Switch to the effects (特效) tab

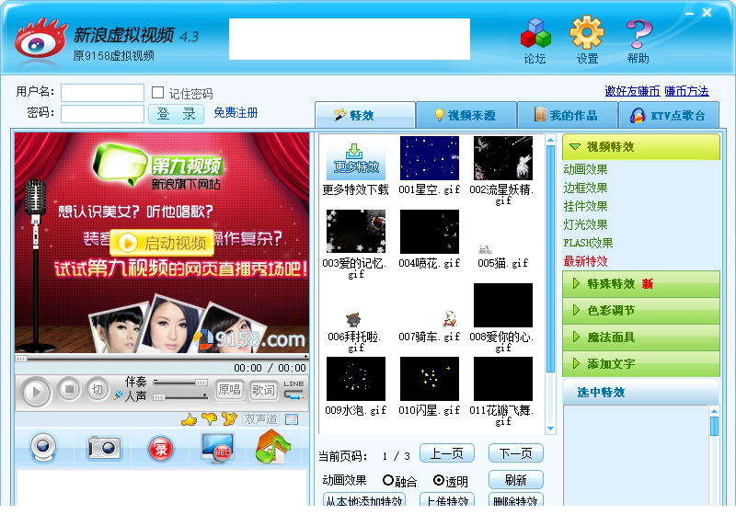[365, 115]
